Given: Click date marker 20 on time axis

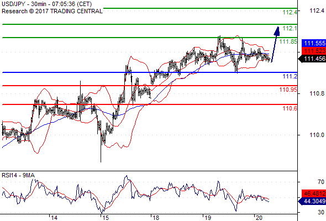Looking at the screenshot, I should (x=259, y=218).
